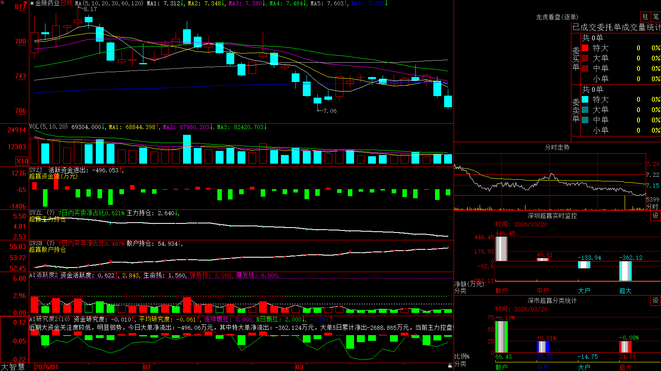Click 爆发线: 6.000 label
The height and width of the screenshot is (371, 661).
pyautogui.click(x=257, y=275)
